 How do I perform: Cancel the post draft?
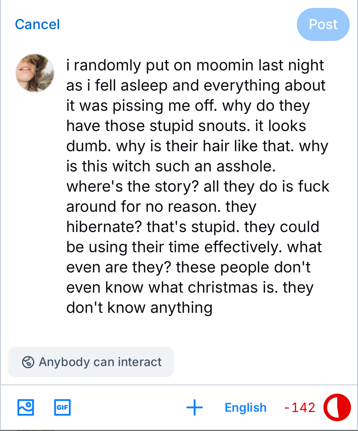click(37, 24)
